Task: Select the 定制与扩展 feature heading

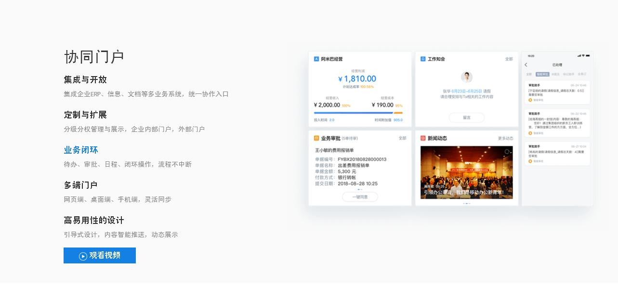Action: click(x=85, y=115)
